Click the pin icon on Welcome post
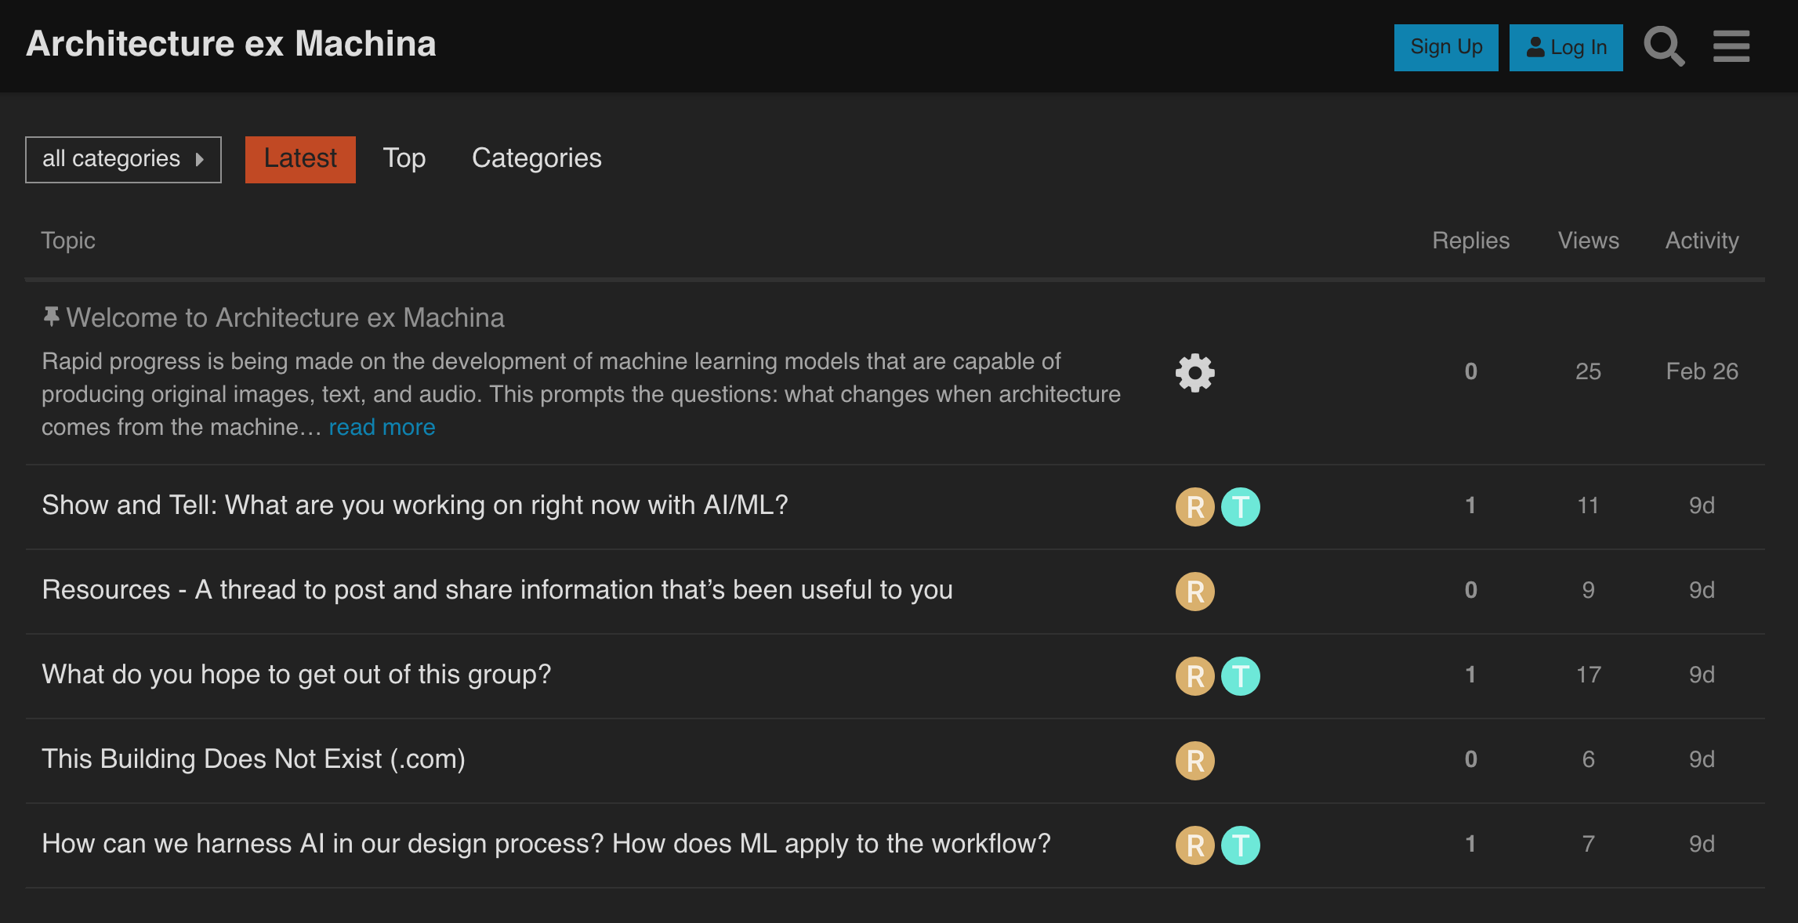 [51, 317]
